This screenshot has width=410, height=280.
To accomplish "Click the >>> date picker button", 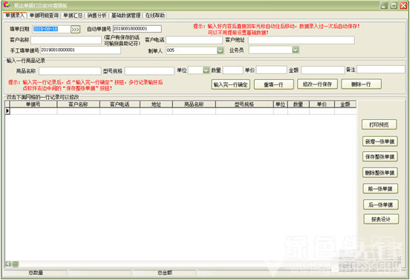I will click(75, 29).
